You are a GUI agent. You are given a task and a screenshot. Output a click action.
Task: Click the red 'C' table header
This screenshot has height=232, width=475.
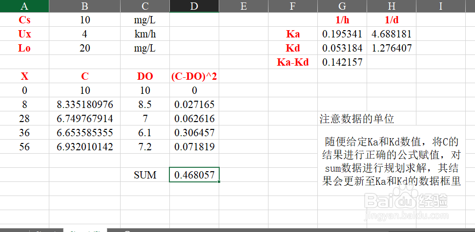click(x=84, y=76)
